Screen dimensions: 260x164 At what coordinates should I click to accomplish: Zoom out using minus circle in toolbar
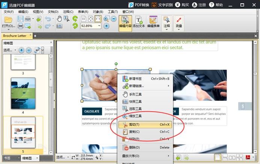(x=113, y=19)
